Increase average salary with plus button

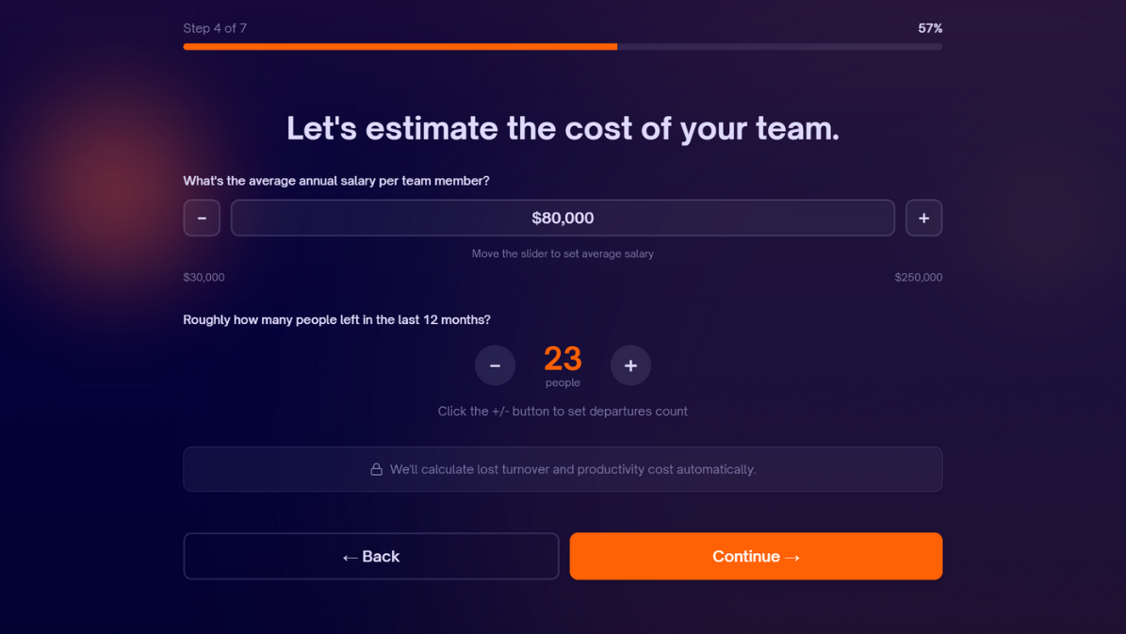click(923, 218)
